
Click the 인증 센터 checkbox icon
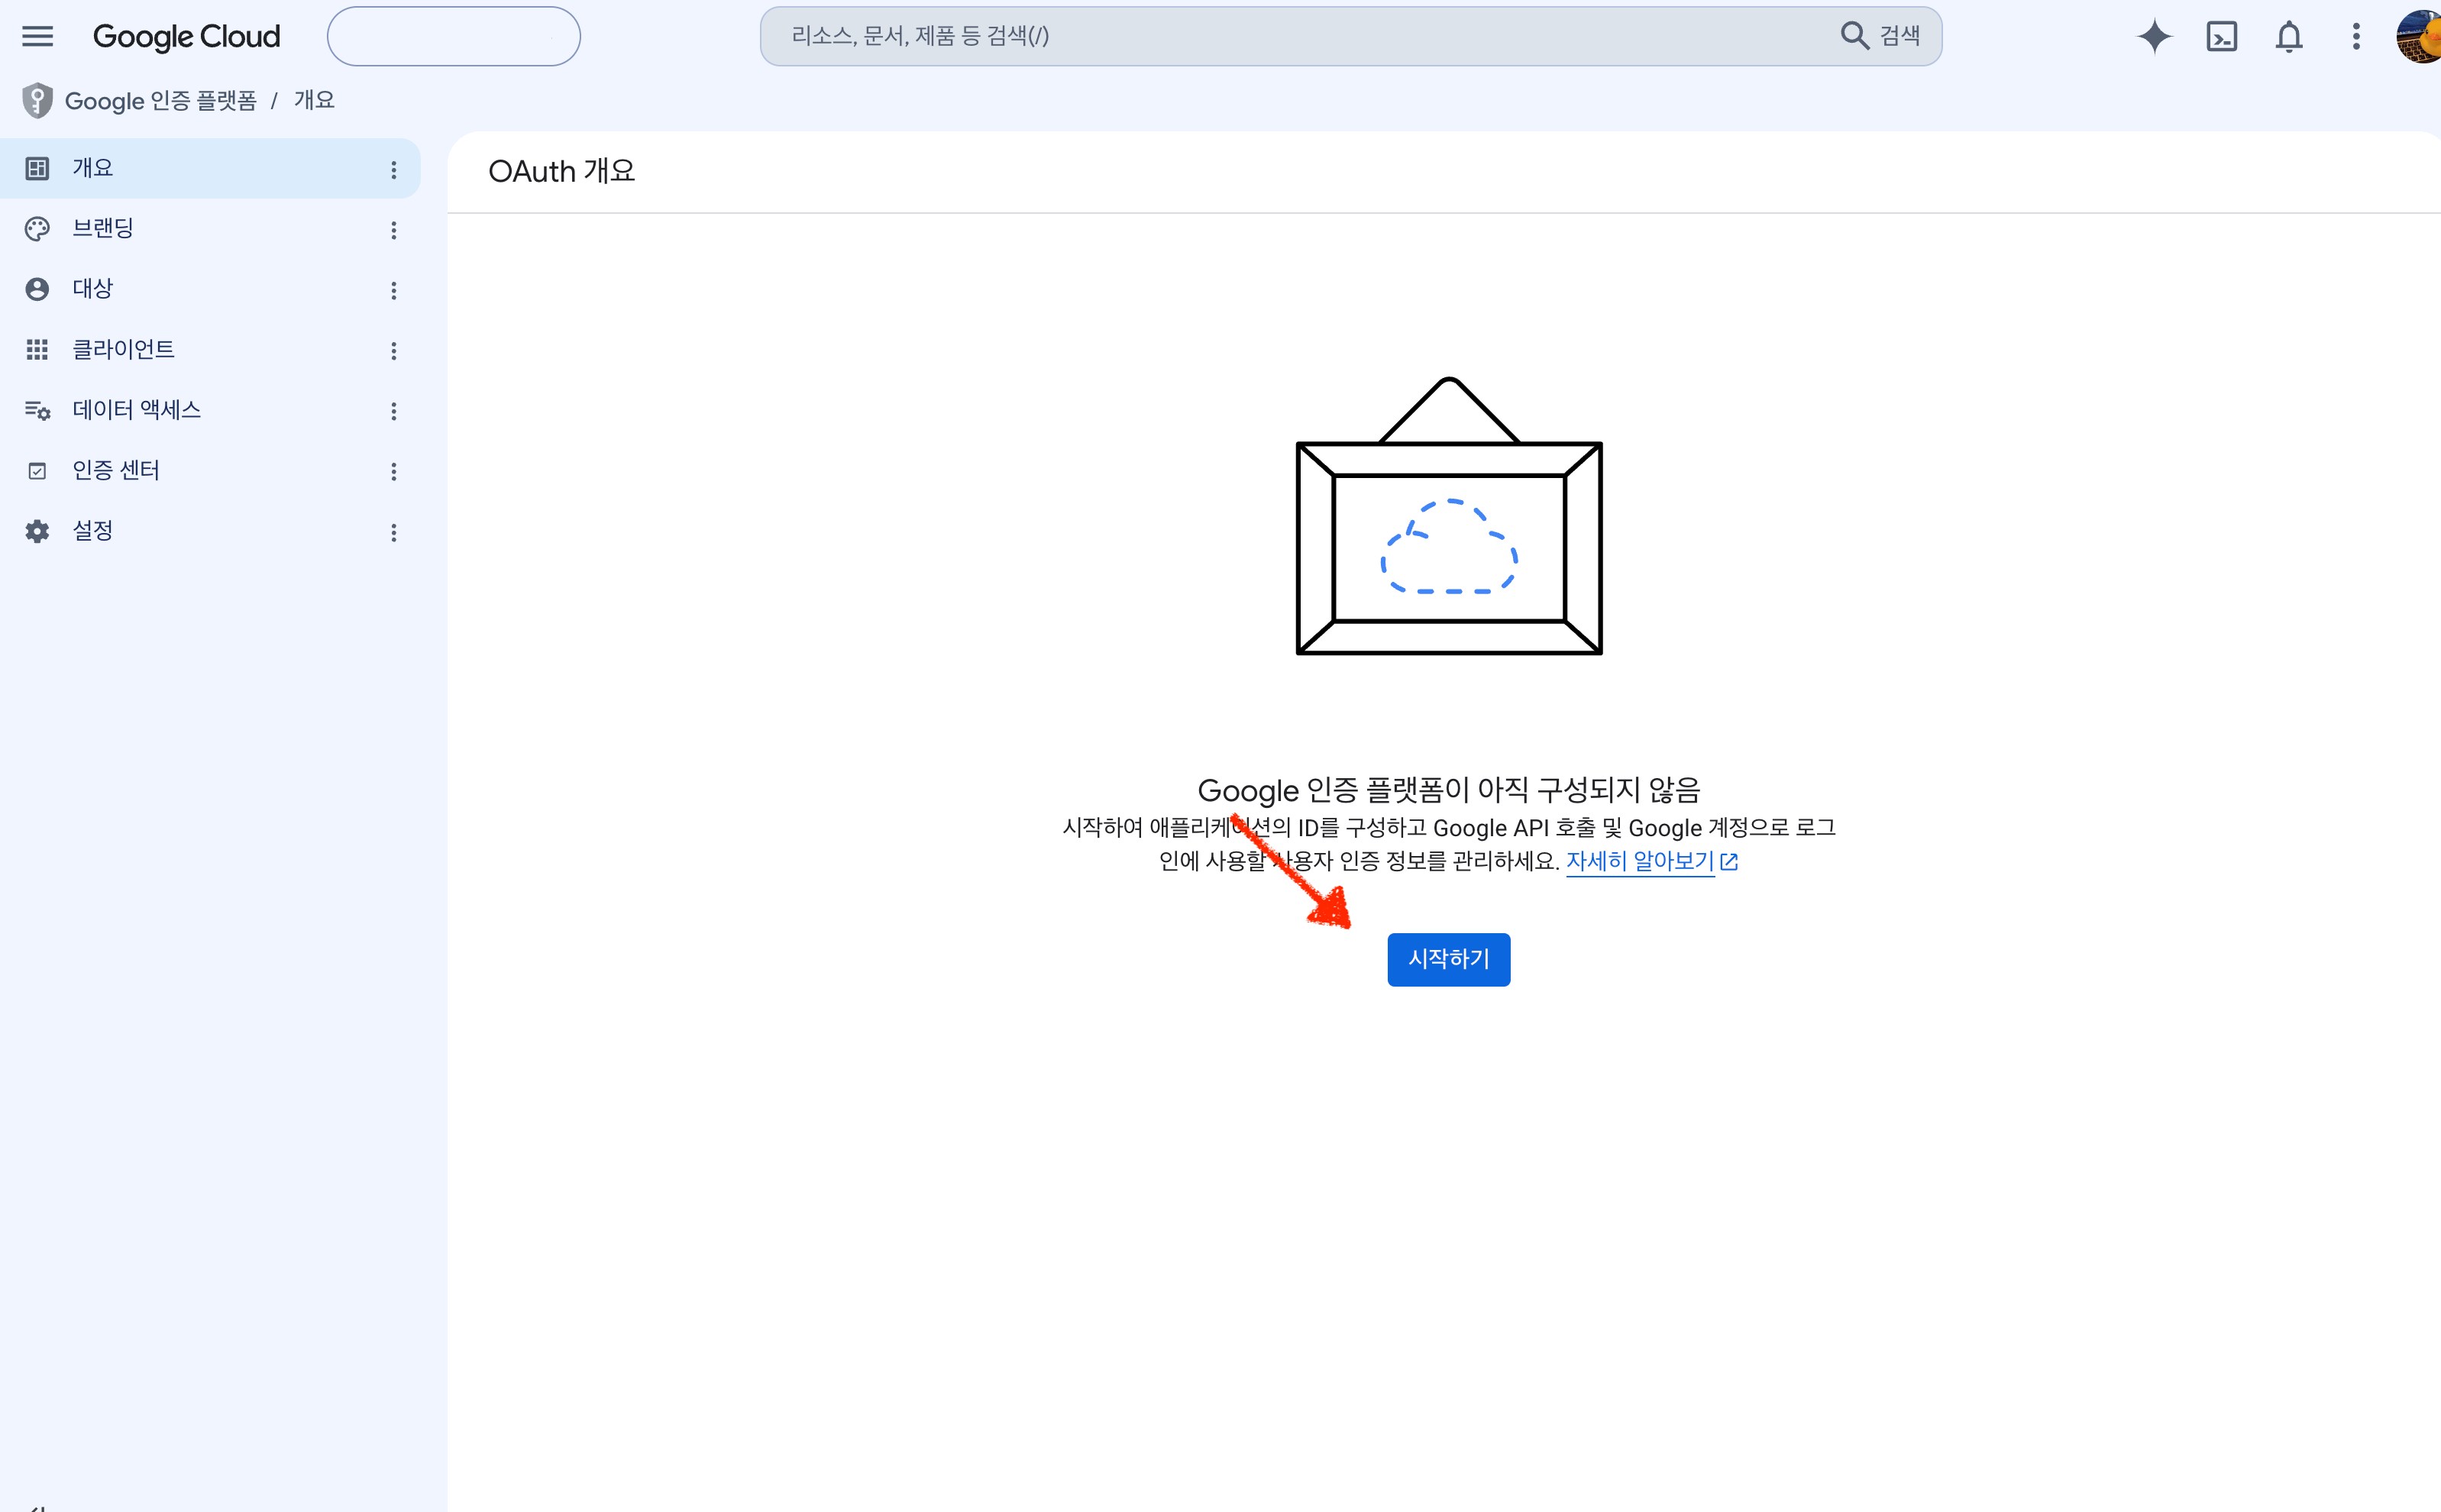click(x=37, y=471)
